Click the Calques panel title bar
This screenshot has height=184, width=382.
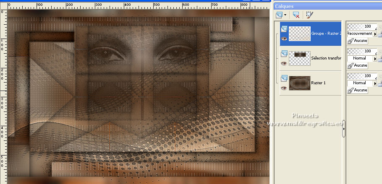(x=328, y=6)
